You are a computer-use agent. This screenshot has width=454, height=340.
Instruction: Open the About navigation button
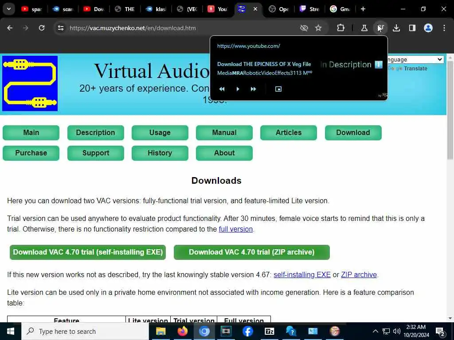click(224, 153)
